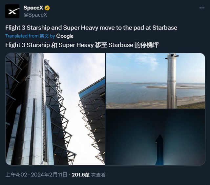Image resolution: width=210 pixels, height=185 pixels.
Task: Open the three-dot more options menu
Action: click(202, 8)
